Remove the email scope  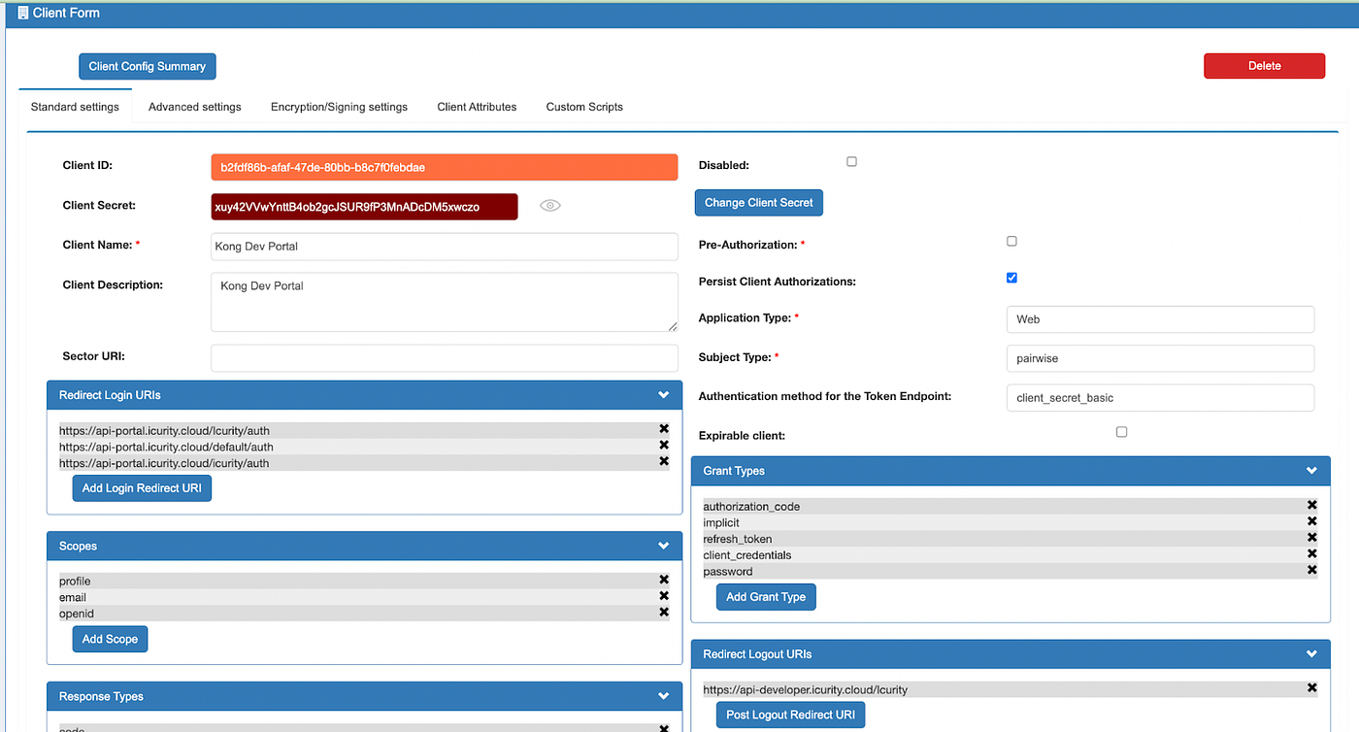(x=664, y=596)
